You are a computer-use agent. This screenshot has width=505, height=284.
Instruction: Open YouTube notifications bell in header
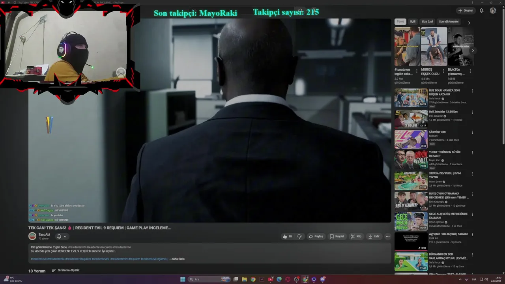pos(481,11)
